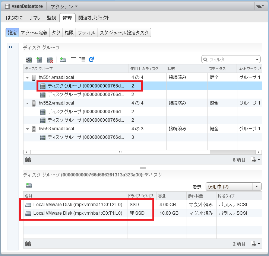The height and width of the screenshot is (256, 269).
Task: Click the expand all rows icon
Action: 82,59
